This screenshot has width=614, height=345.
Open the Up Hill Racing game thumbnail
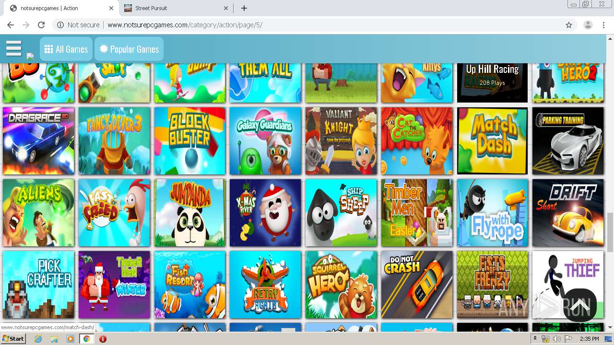click(x=492, y=82)
